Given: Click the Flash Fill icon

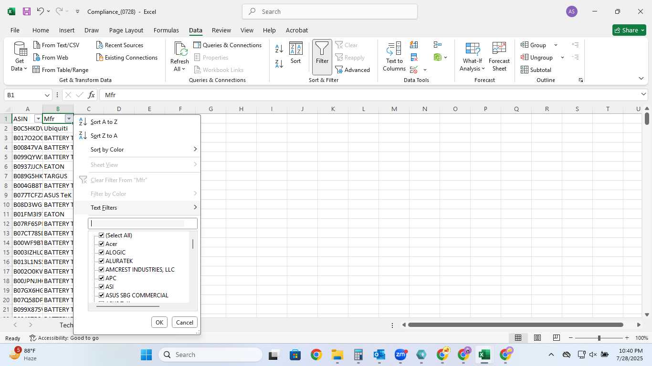Looking at the screenshot, I should pos(414,45).
